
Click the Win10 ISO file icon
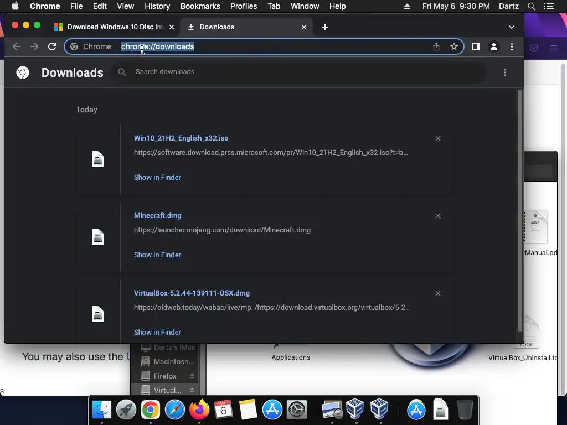[x=98, y=159]
